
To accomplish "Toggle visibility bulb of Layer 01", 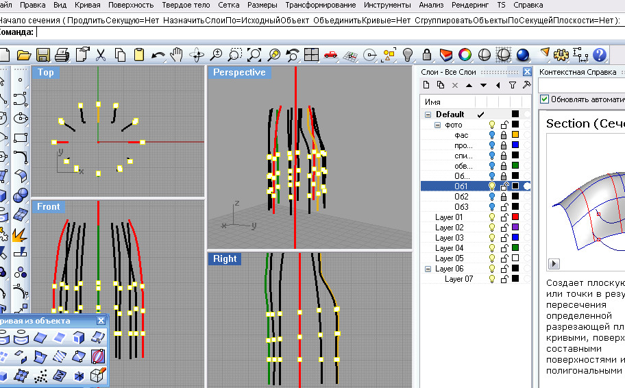I will click(x=491, y=217).
